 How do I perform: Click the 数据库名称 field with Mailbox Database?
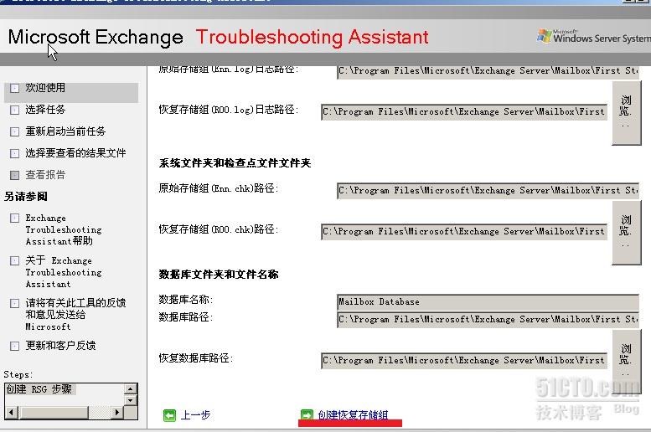488,302
